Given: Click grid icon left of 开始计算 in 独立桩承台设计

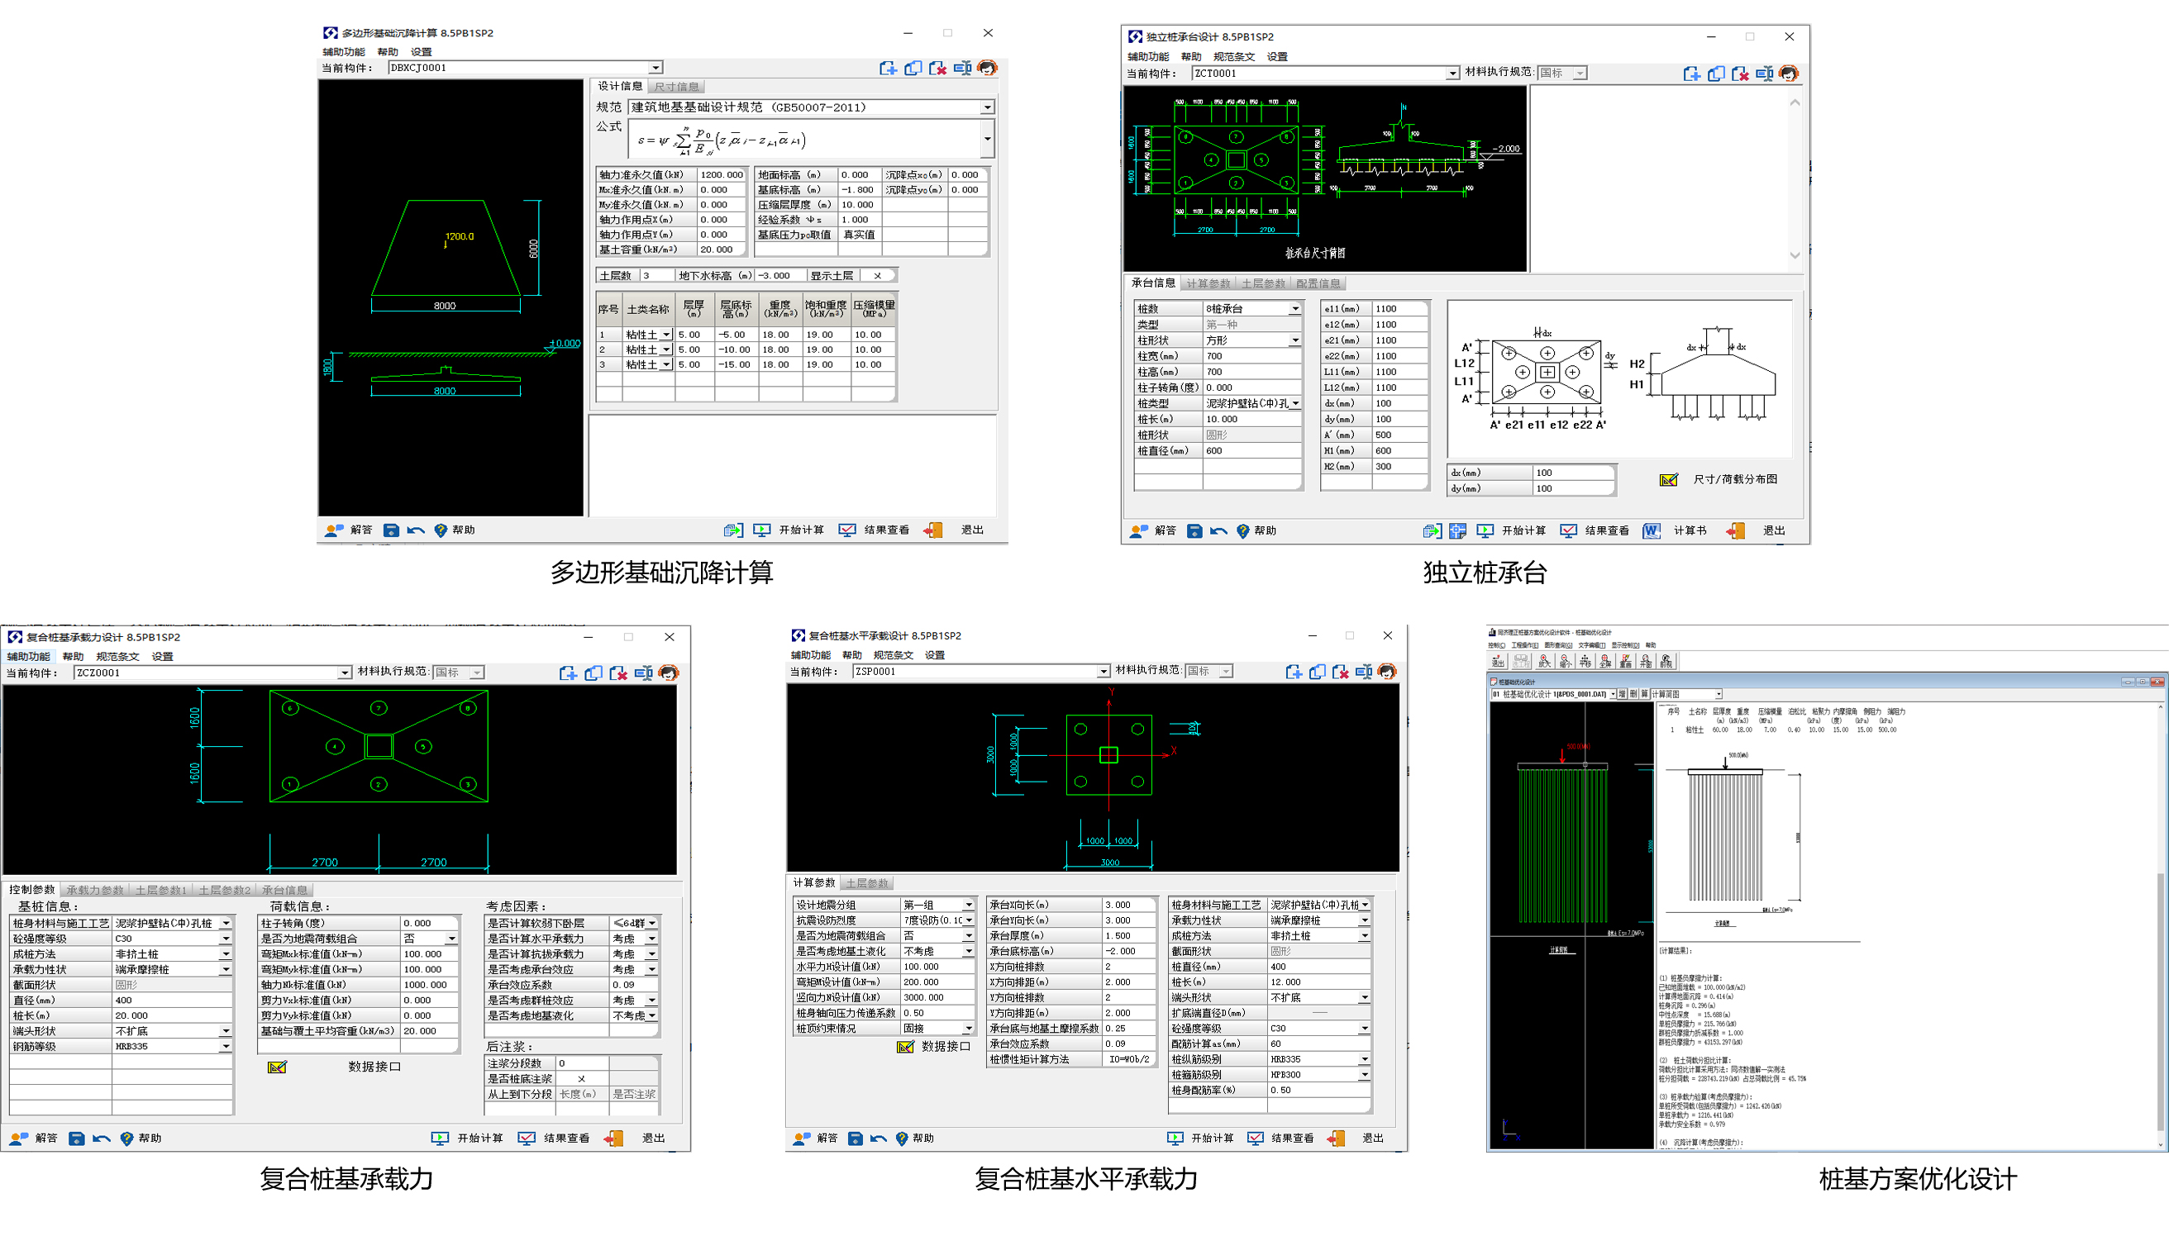Looking at the screenshot, I should (x=1457, y=531).
